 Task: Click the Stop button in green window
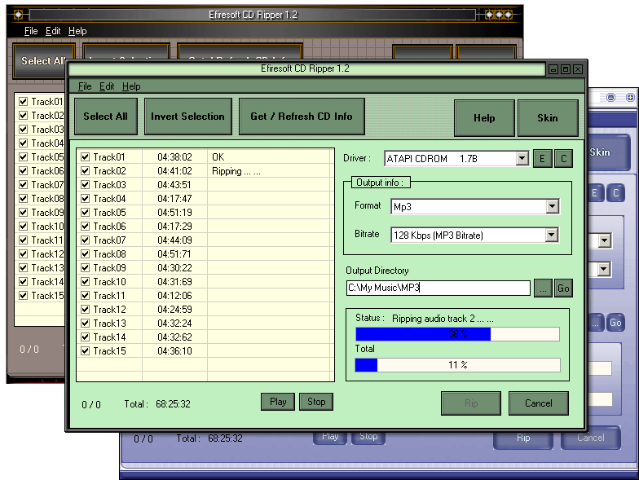(x=316, y=402)
